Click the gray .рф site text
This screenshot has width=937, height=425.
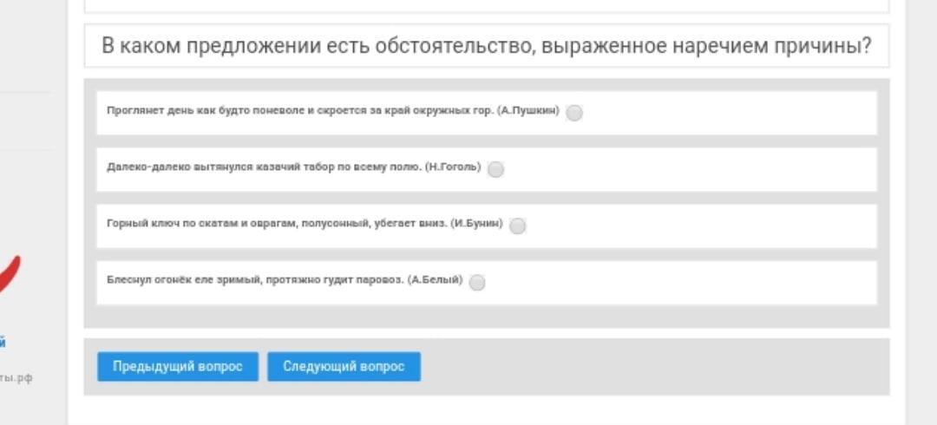pos(16,378)
